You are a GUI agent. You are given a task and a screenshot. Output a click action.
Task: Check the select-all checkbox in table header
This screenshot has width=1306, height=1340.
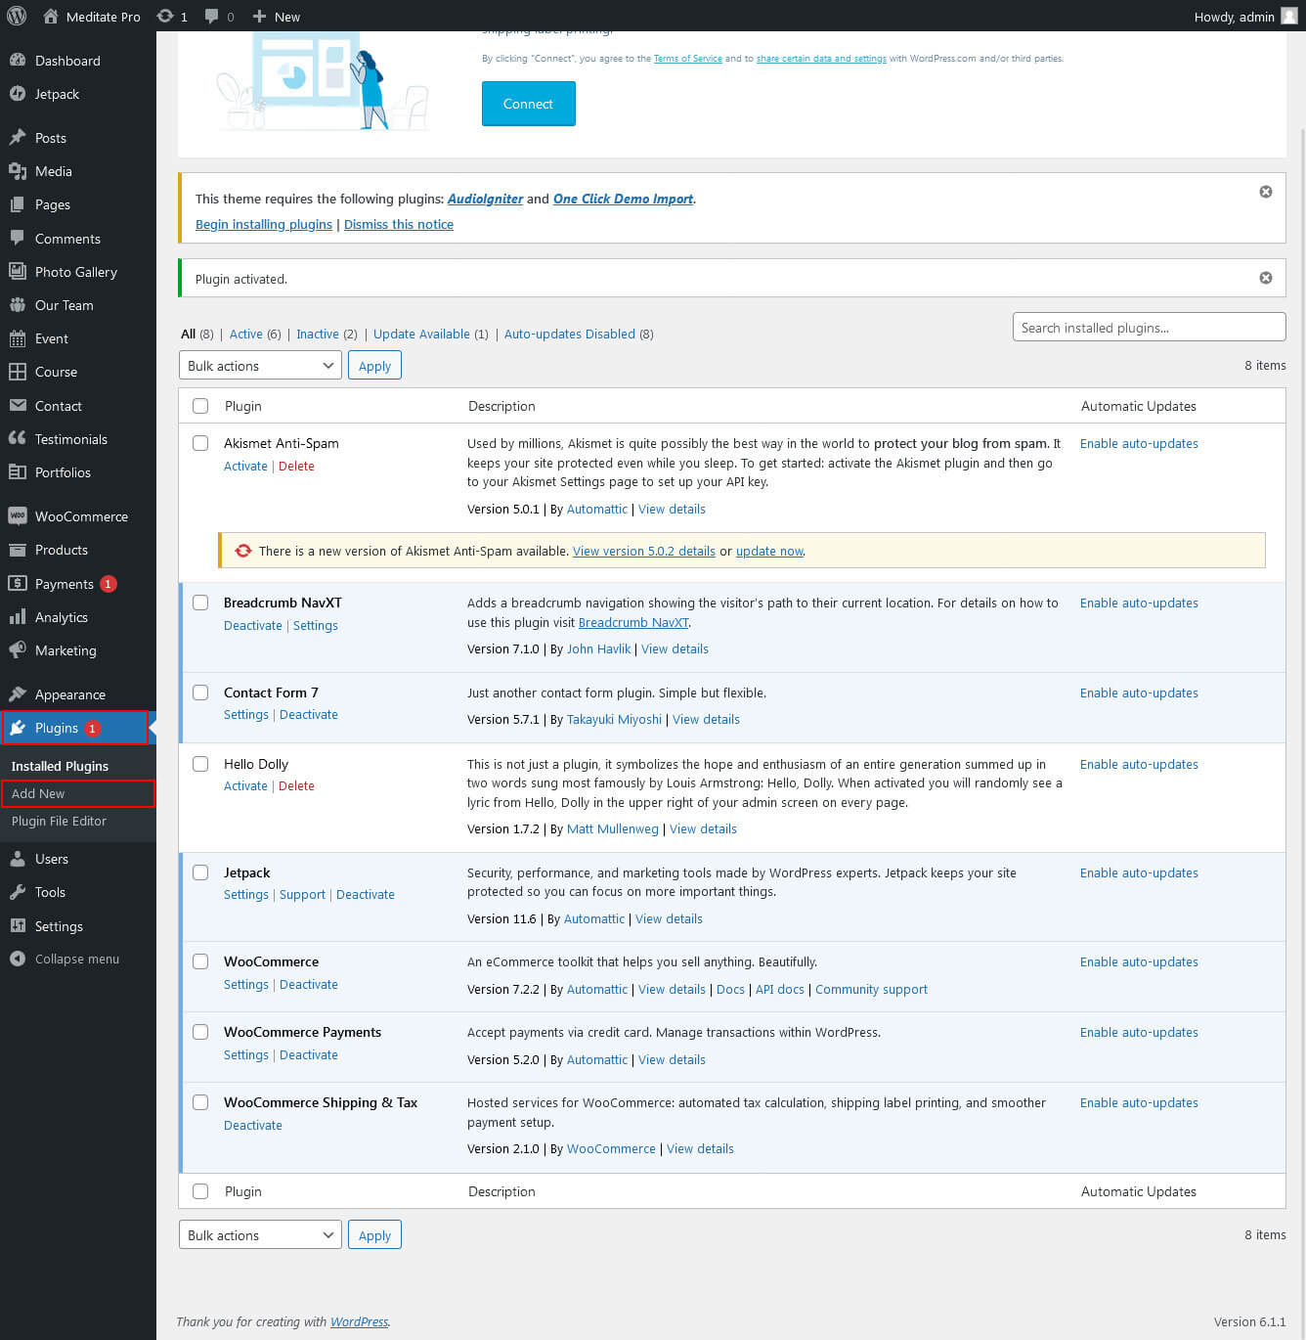[200, 406]
